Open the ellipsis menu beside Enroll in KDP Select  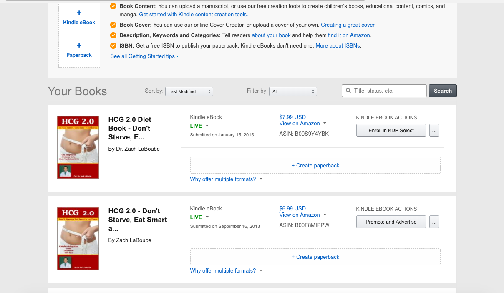point(434,130)
